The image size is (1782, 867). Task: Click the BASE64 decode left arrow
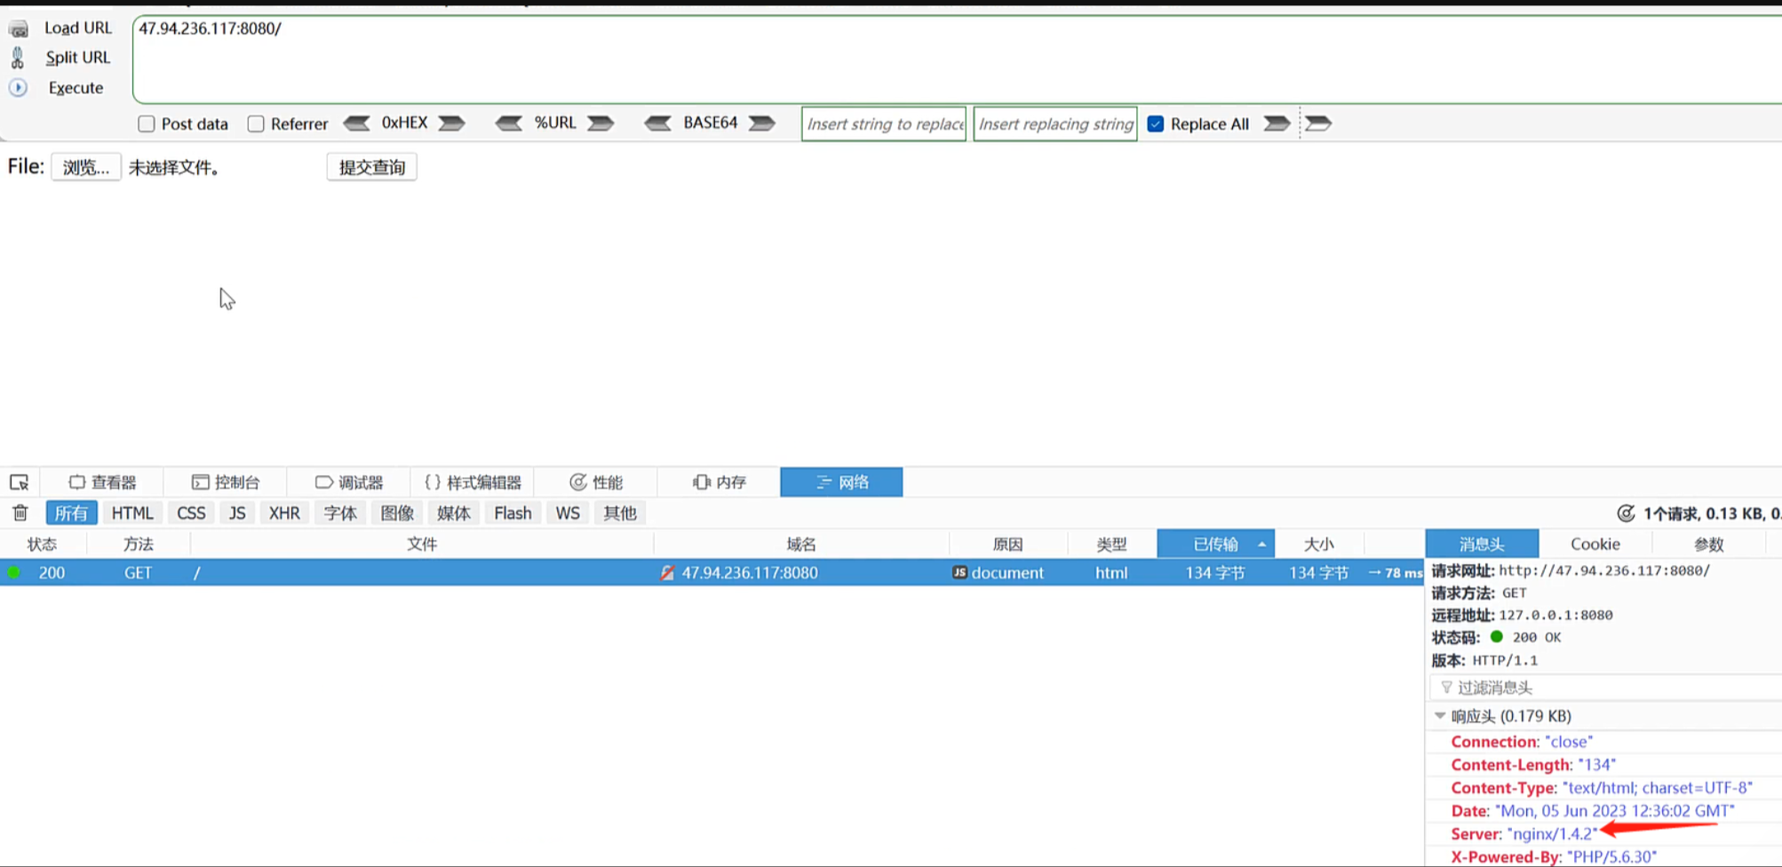[x=657, y=123]
